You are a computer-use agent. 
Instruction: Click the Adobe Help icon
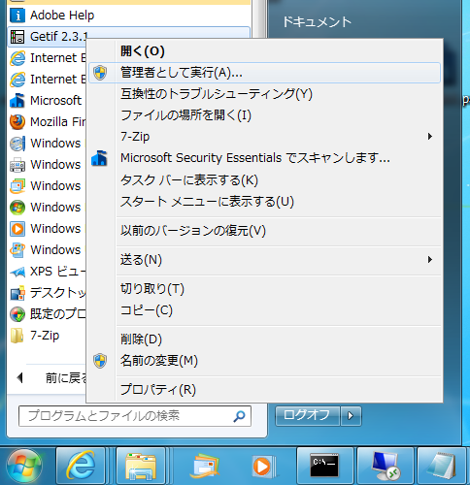(x=17, y=16)
